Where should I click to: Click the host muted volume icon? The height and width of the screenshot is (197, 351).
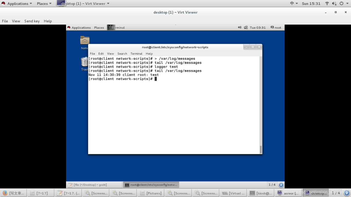pos(334,4)
